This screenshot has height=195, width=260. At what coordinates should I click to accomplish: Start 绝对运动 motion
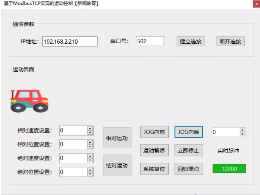117,165
